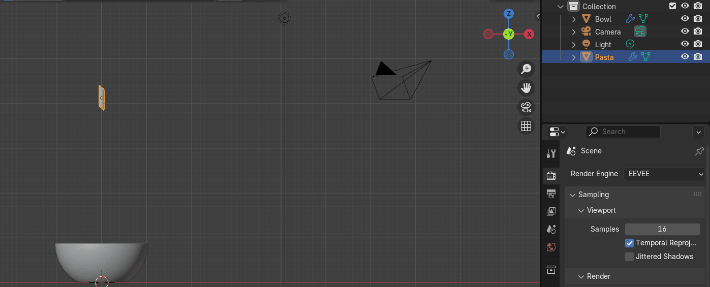Toggle the camera view icon
The height and width of the screenshot is (287, 710).
(526, 107)
